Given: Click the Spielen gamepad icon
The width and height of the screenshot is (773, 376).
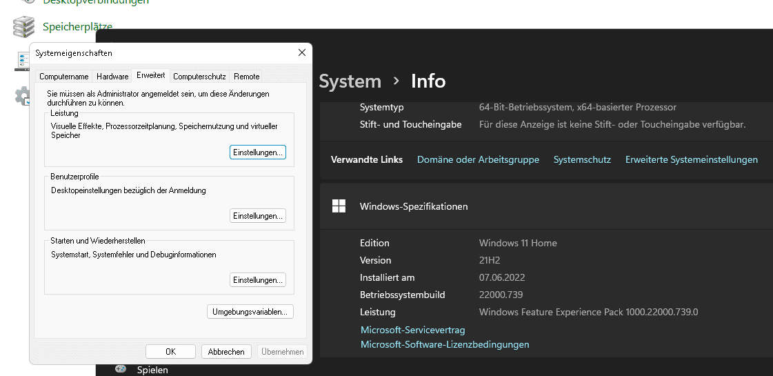Looking at the screenshot, I should click(121, 369).
